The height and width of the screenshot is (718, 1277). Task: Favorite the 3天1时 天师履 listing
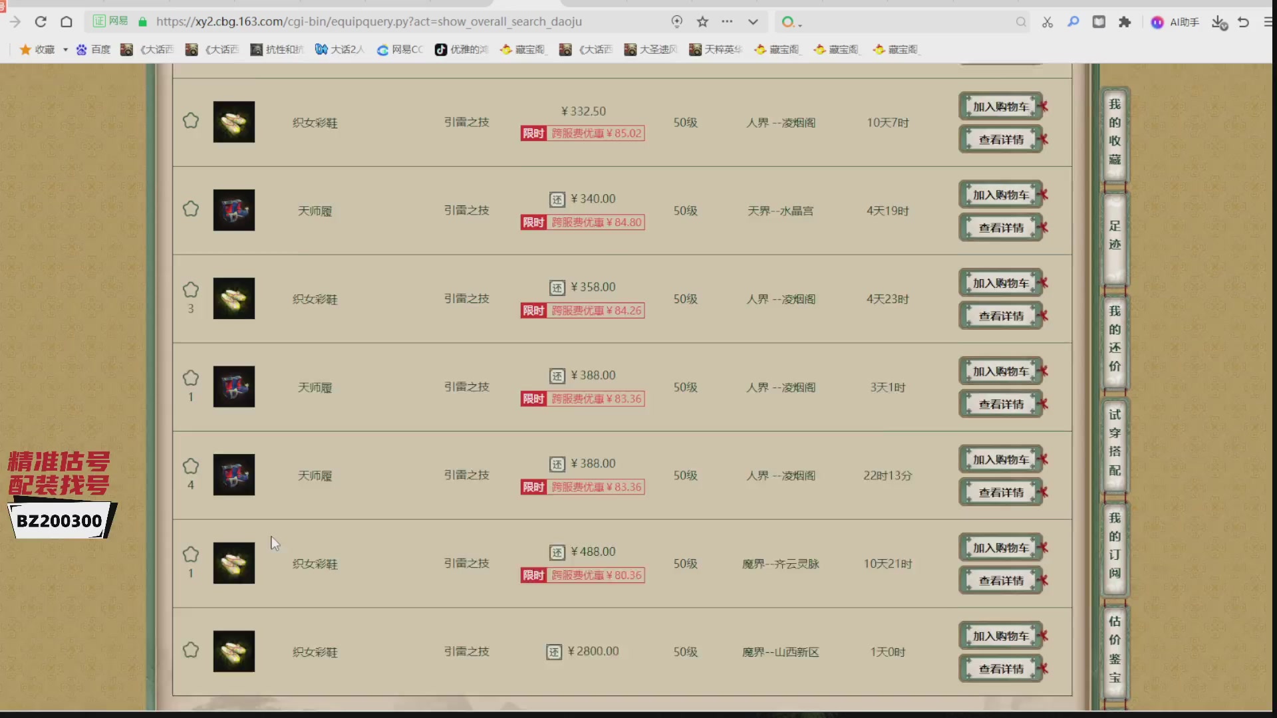(x=191, y=378)
